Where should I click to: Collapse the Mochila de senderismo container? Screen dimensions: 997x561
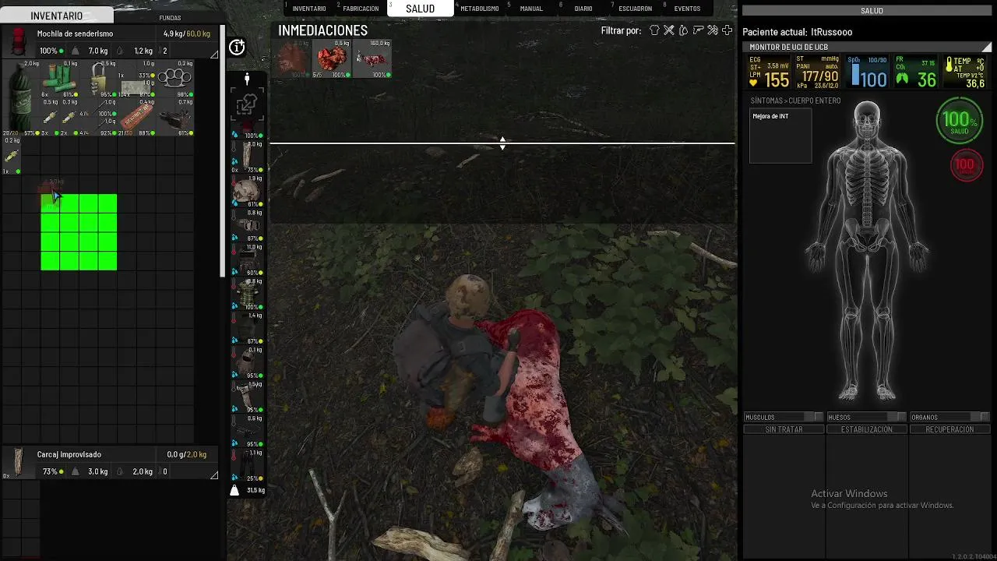click(214, 55)
